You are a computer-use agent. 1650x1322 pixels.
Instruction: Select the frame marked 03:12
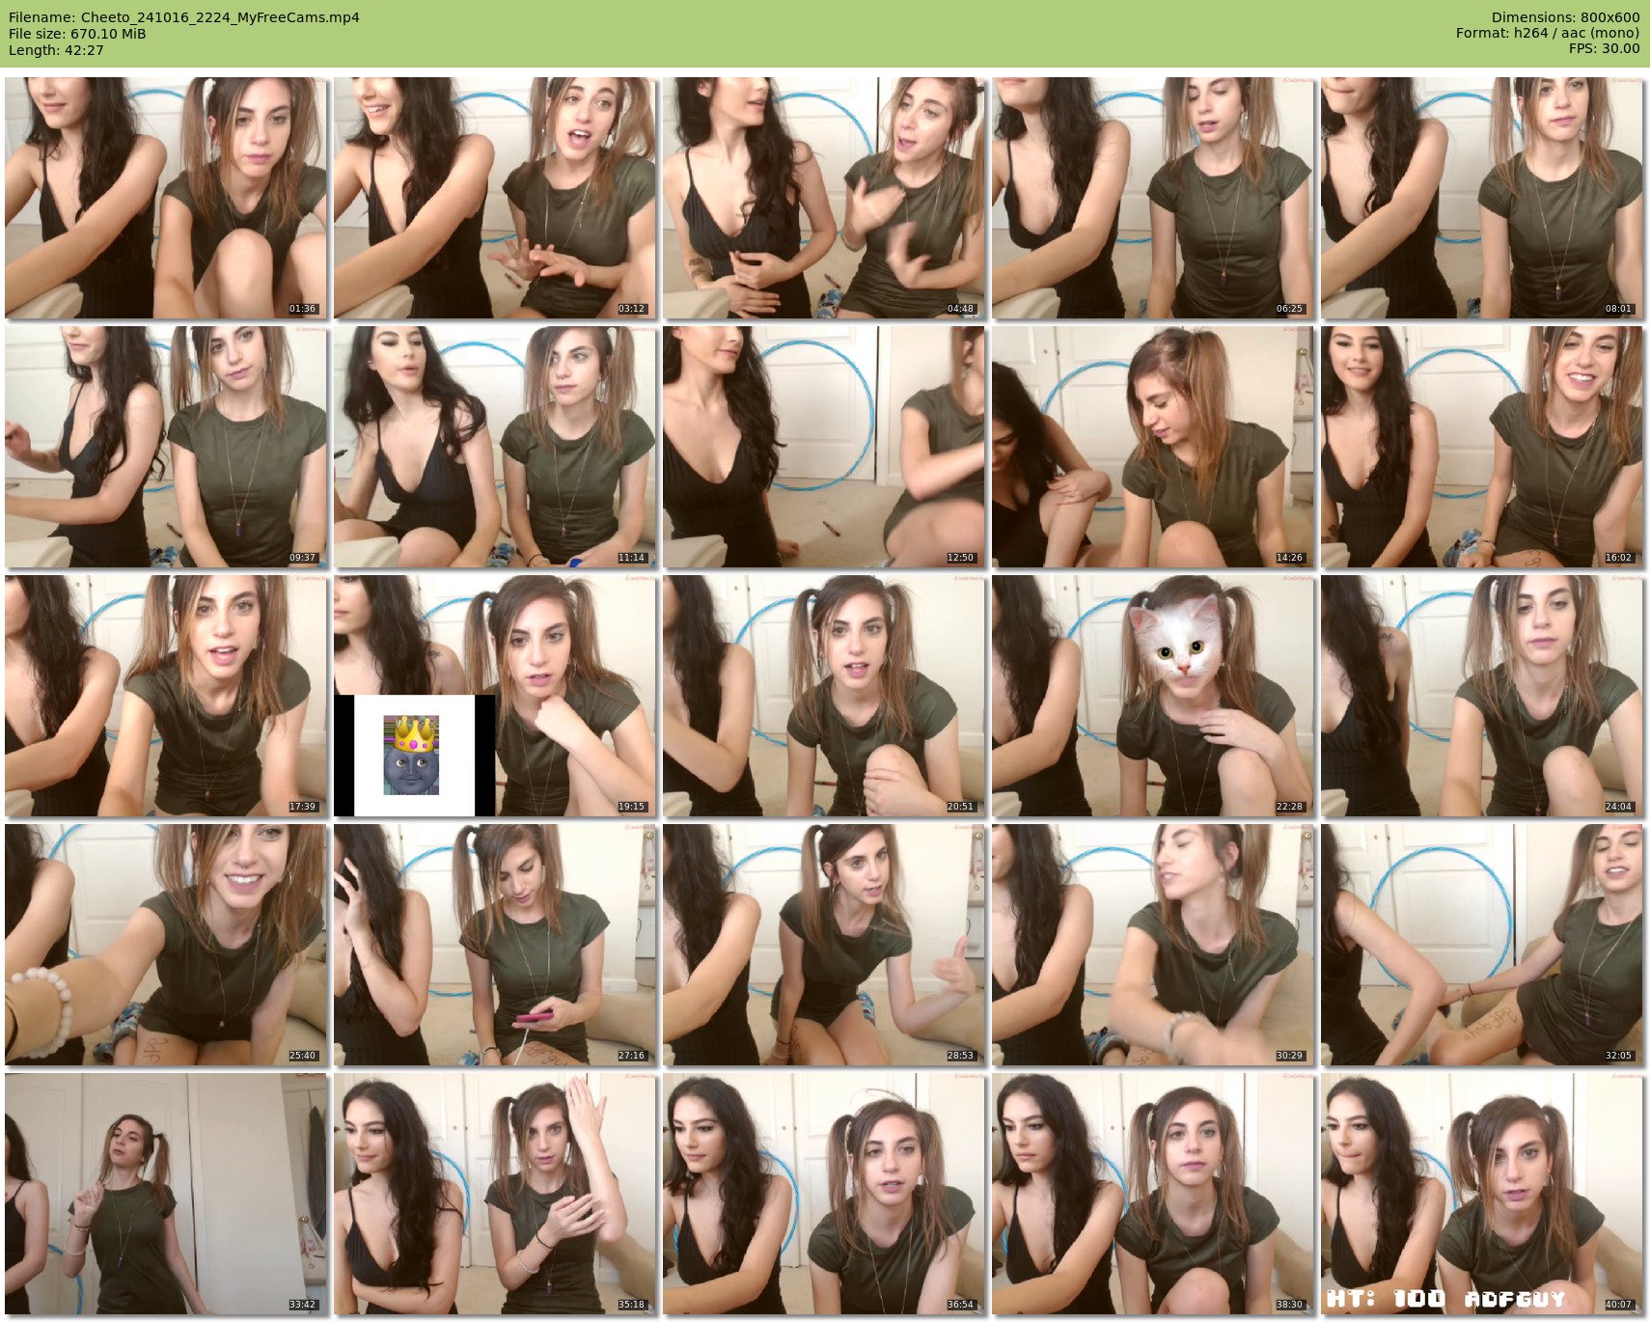(495, 198)
